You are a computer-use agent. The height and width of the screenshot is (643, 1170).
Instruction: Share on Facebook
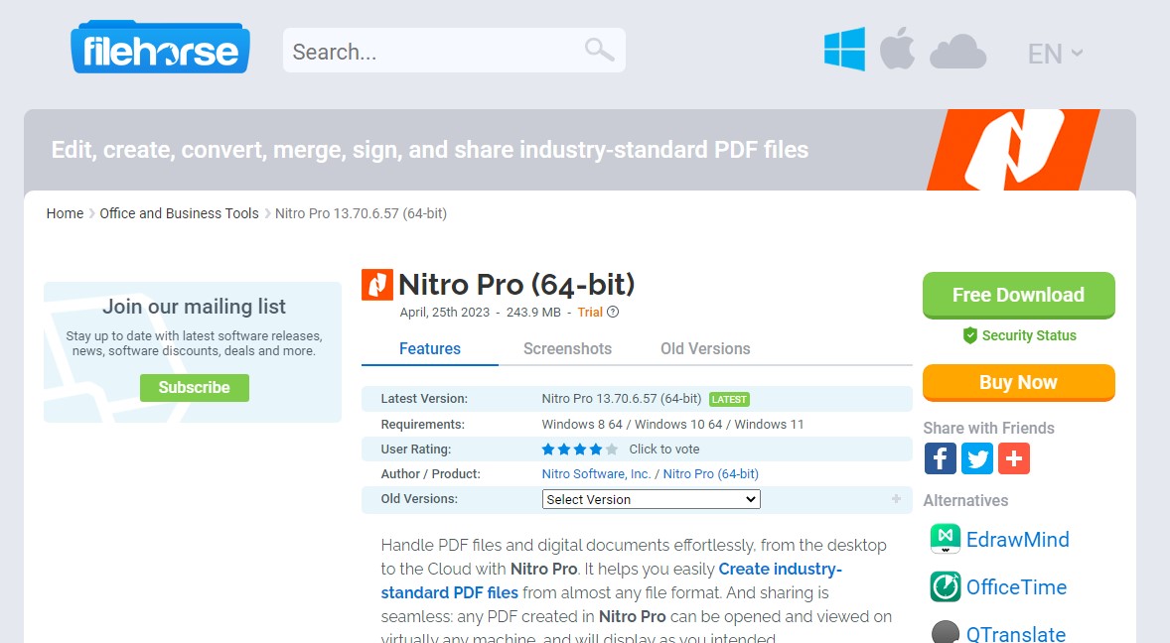point(941,458)
